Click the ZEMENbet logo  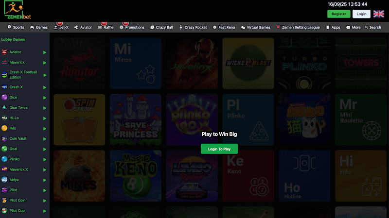(x=18, y=10)
